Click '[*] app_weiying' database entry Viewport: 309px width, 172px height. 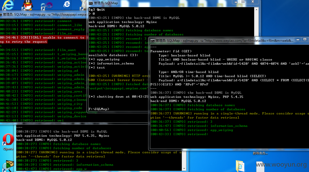pos(104,59)
